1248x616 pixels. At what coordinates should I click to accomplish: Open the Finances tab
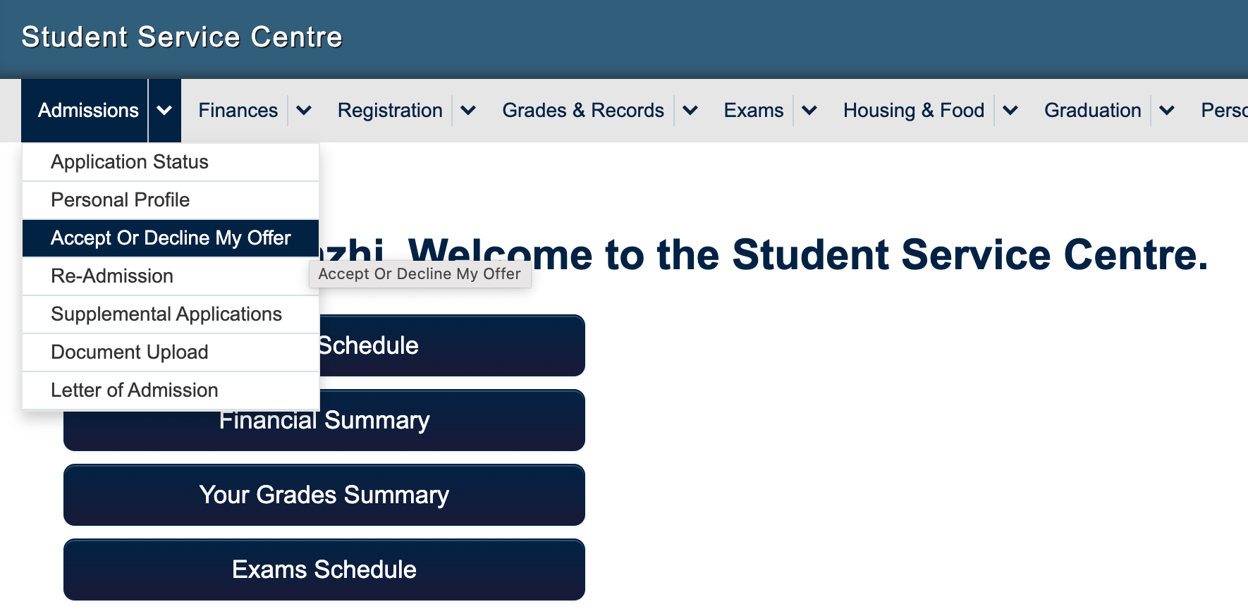(238, 111)
